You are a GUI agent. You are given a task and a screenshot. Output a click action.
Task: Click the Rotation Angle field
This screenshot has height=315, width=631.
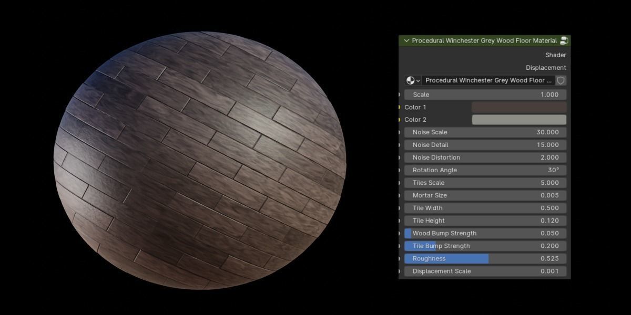485,170
